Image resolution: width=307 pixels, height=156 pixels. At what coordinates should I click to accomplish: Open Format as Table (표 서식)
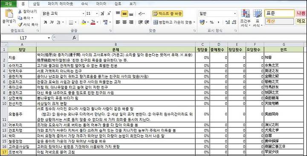point(258,18)
